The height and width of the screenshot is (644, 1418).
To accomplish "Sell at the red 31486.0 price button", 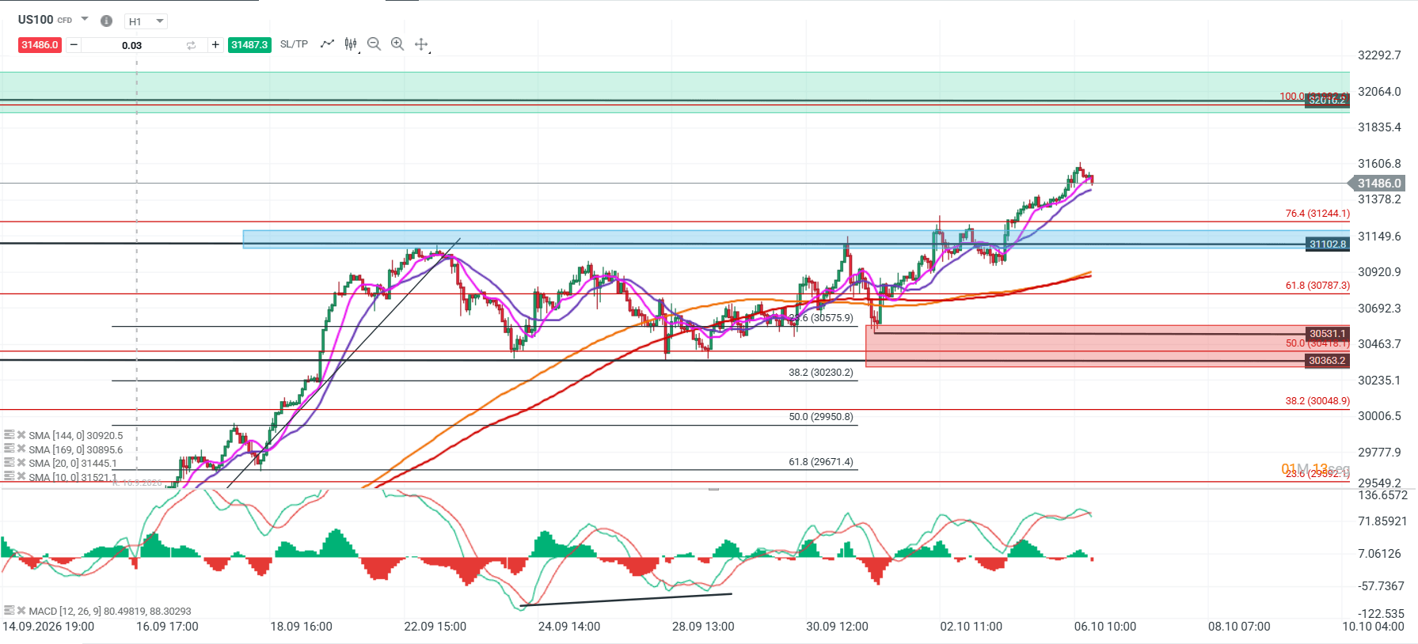I will 40,45.
